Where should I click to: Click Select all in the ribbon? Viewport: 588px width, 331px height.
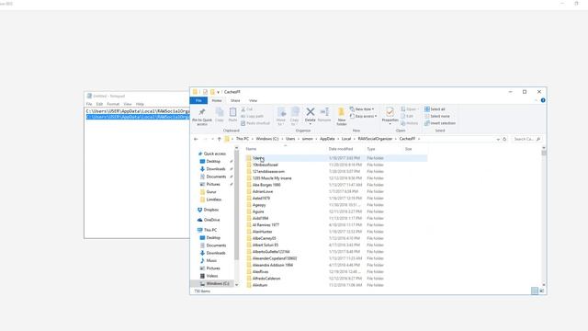click(435, 109)
